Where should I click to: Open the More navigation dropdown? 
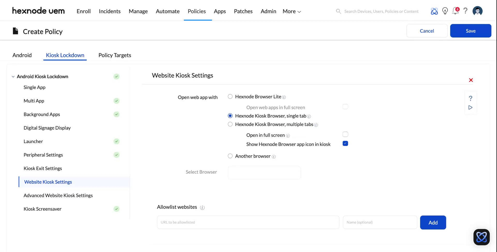click(x=291, y=11)
